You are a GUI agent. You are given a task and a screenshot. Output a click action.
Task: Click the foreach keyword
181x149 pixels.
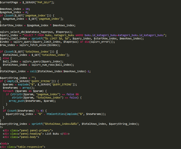[8, 91]
